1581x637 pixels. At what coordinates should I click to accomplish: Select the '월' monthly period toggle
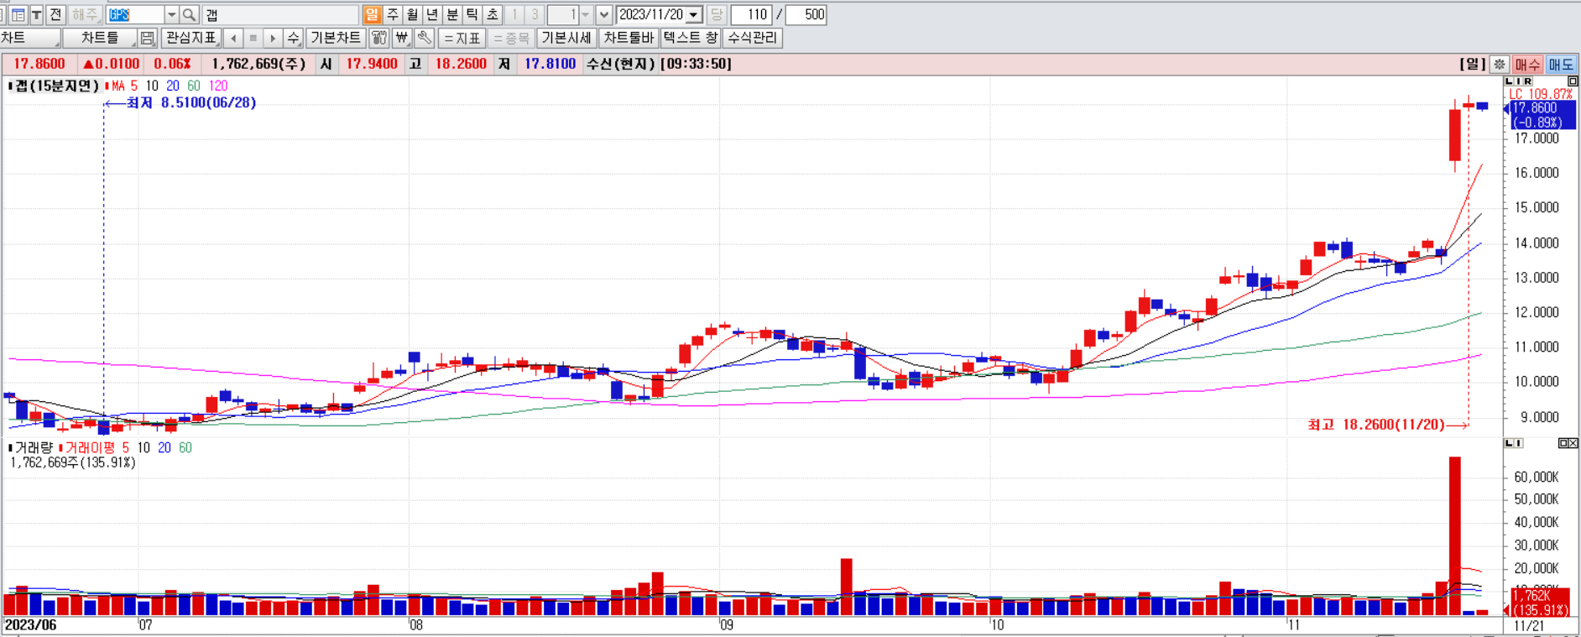pos(412,14)
